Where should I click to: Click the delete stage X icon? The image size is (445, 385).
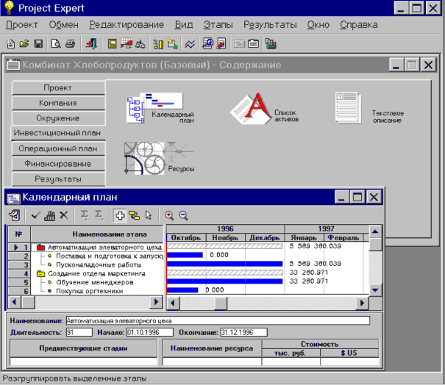tap(64, 216)
